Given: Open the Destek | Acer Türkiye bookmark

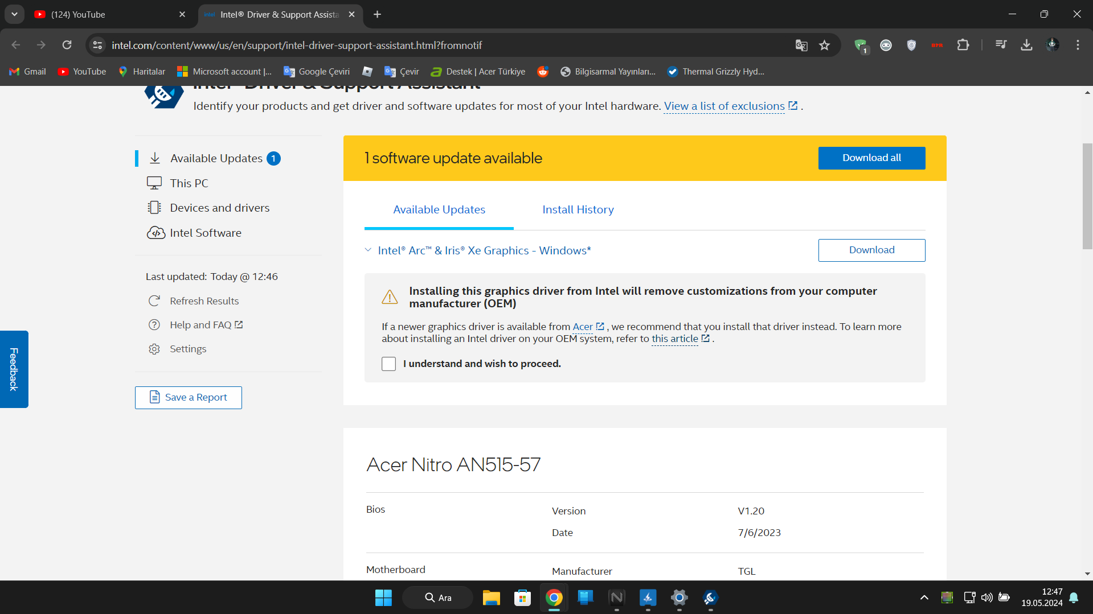Looking at the screenshot, I should click(478, 72).
